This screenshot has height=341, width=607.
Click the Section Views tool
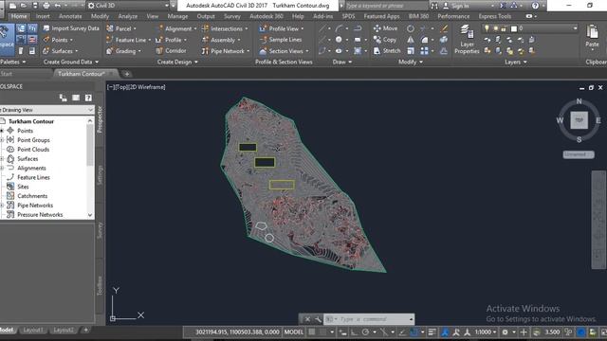click(284, 51)
